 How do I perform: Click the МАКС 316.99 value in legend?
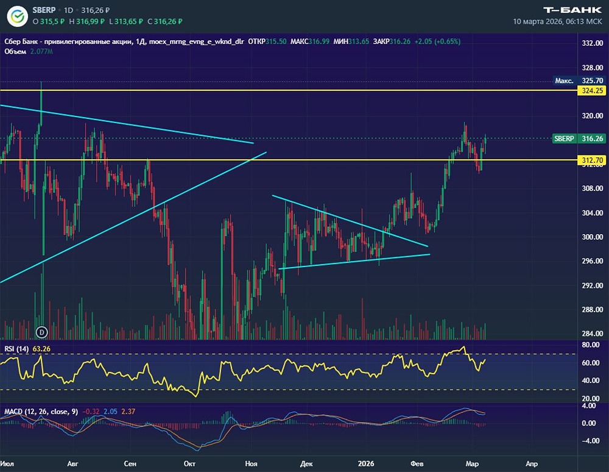click(x=310, y=41)
